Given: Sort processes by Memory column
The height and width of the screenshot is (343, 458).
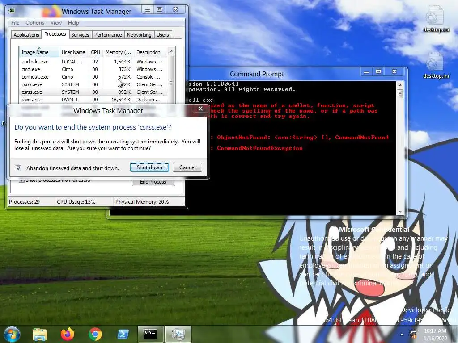Looking at the screenshot, I should (118, 52).
